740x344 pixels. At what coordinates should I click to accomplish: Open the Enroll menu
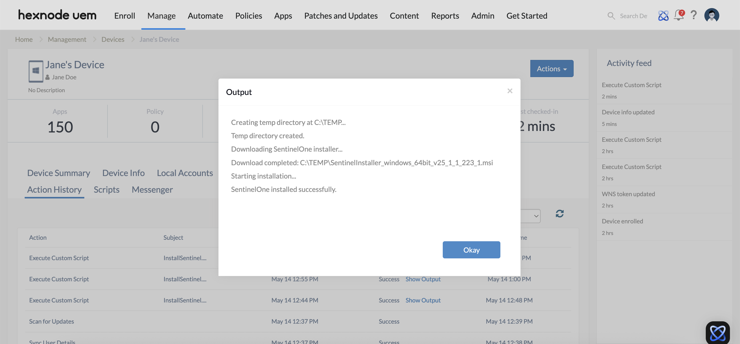tap(124, 16)
